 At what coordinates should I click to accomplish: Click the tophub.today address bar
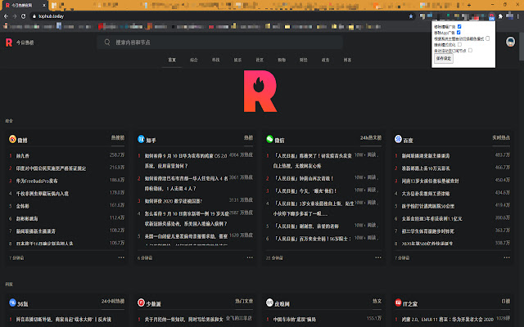coord(220,16)
